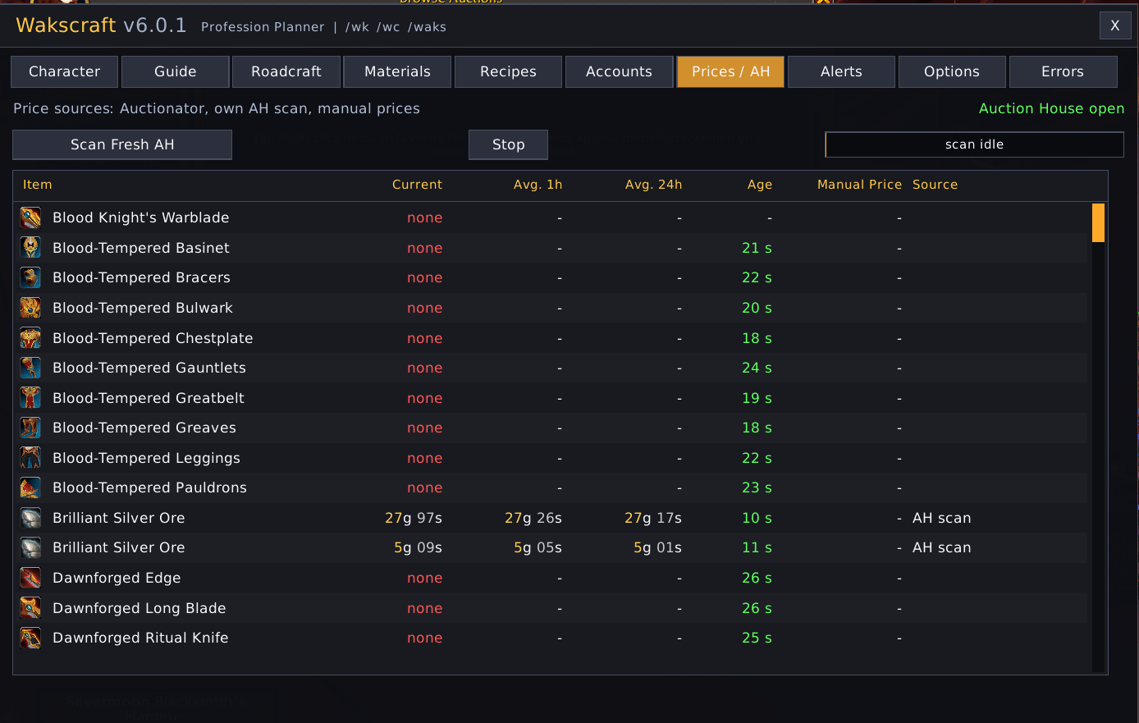View the Errors tab
The height and width of the screenshot is (723, 1139).
(1063, 71)
